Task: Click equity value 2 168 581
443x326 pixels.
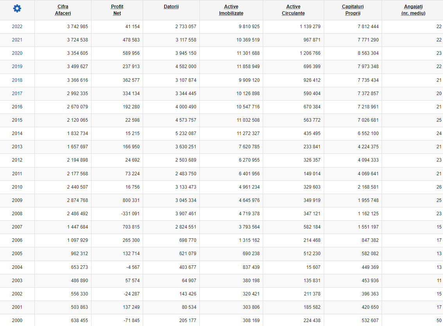Action: click(368, 187)
